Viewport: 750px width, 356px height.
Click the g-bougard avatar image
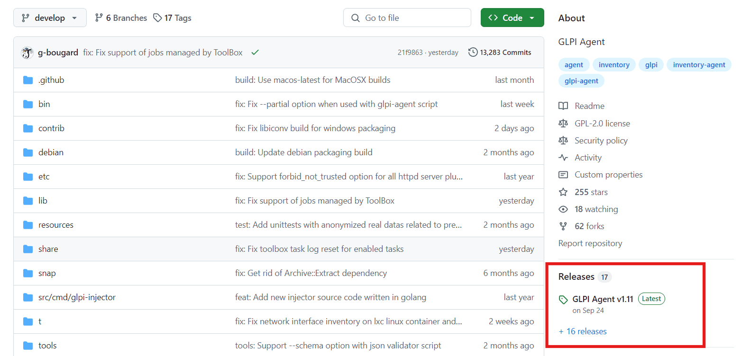point(27,53)
